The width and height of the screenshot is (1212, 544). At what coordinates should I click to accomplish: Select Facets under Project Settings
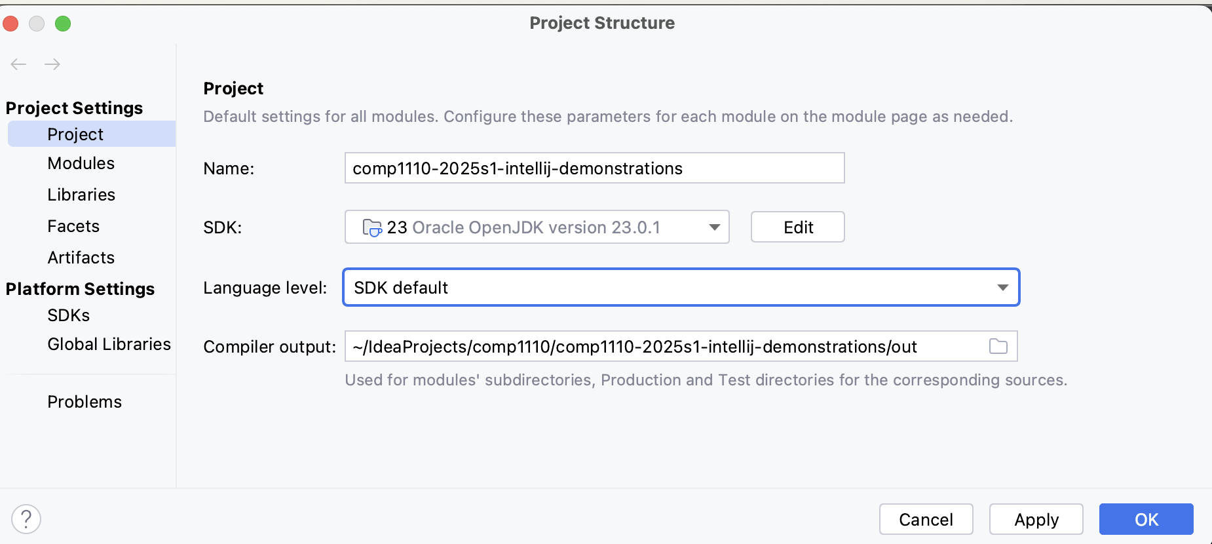point(73,226)
